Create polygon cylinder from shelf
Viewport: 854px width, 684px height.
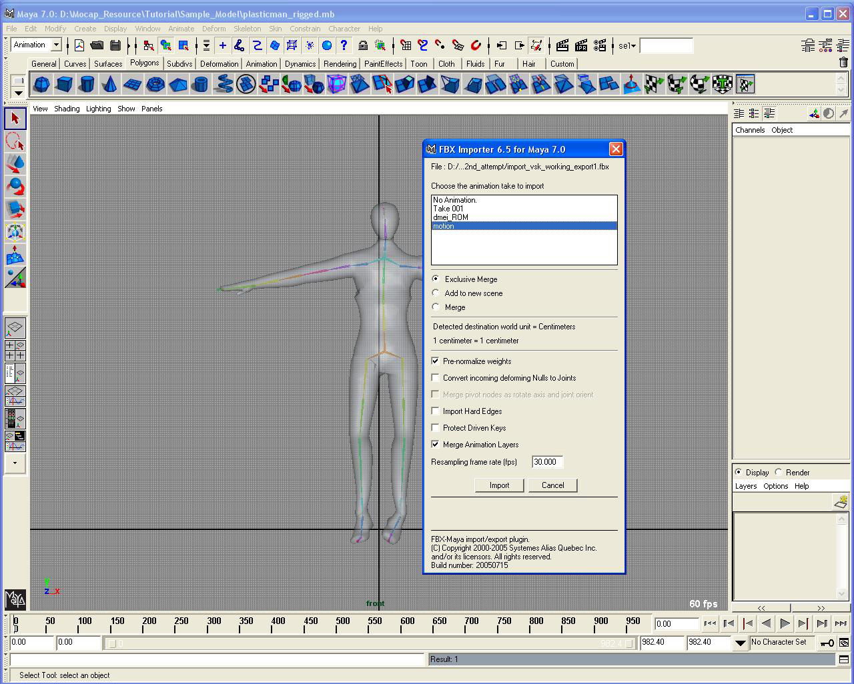click(x=87, y=85)
